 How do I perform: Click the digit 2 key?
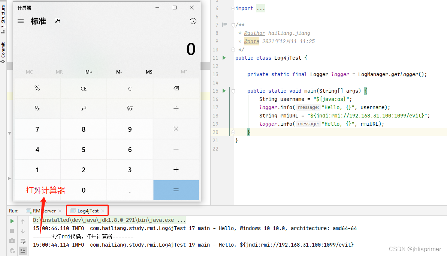(84, 170)
